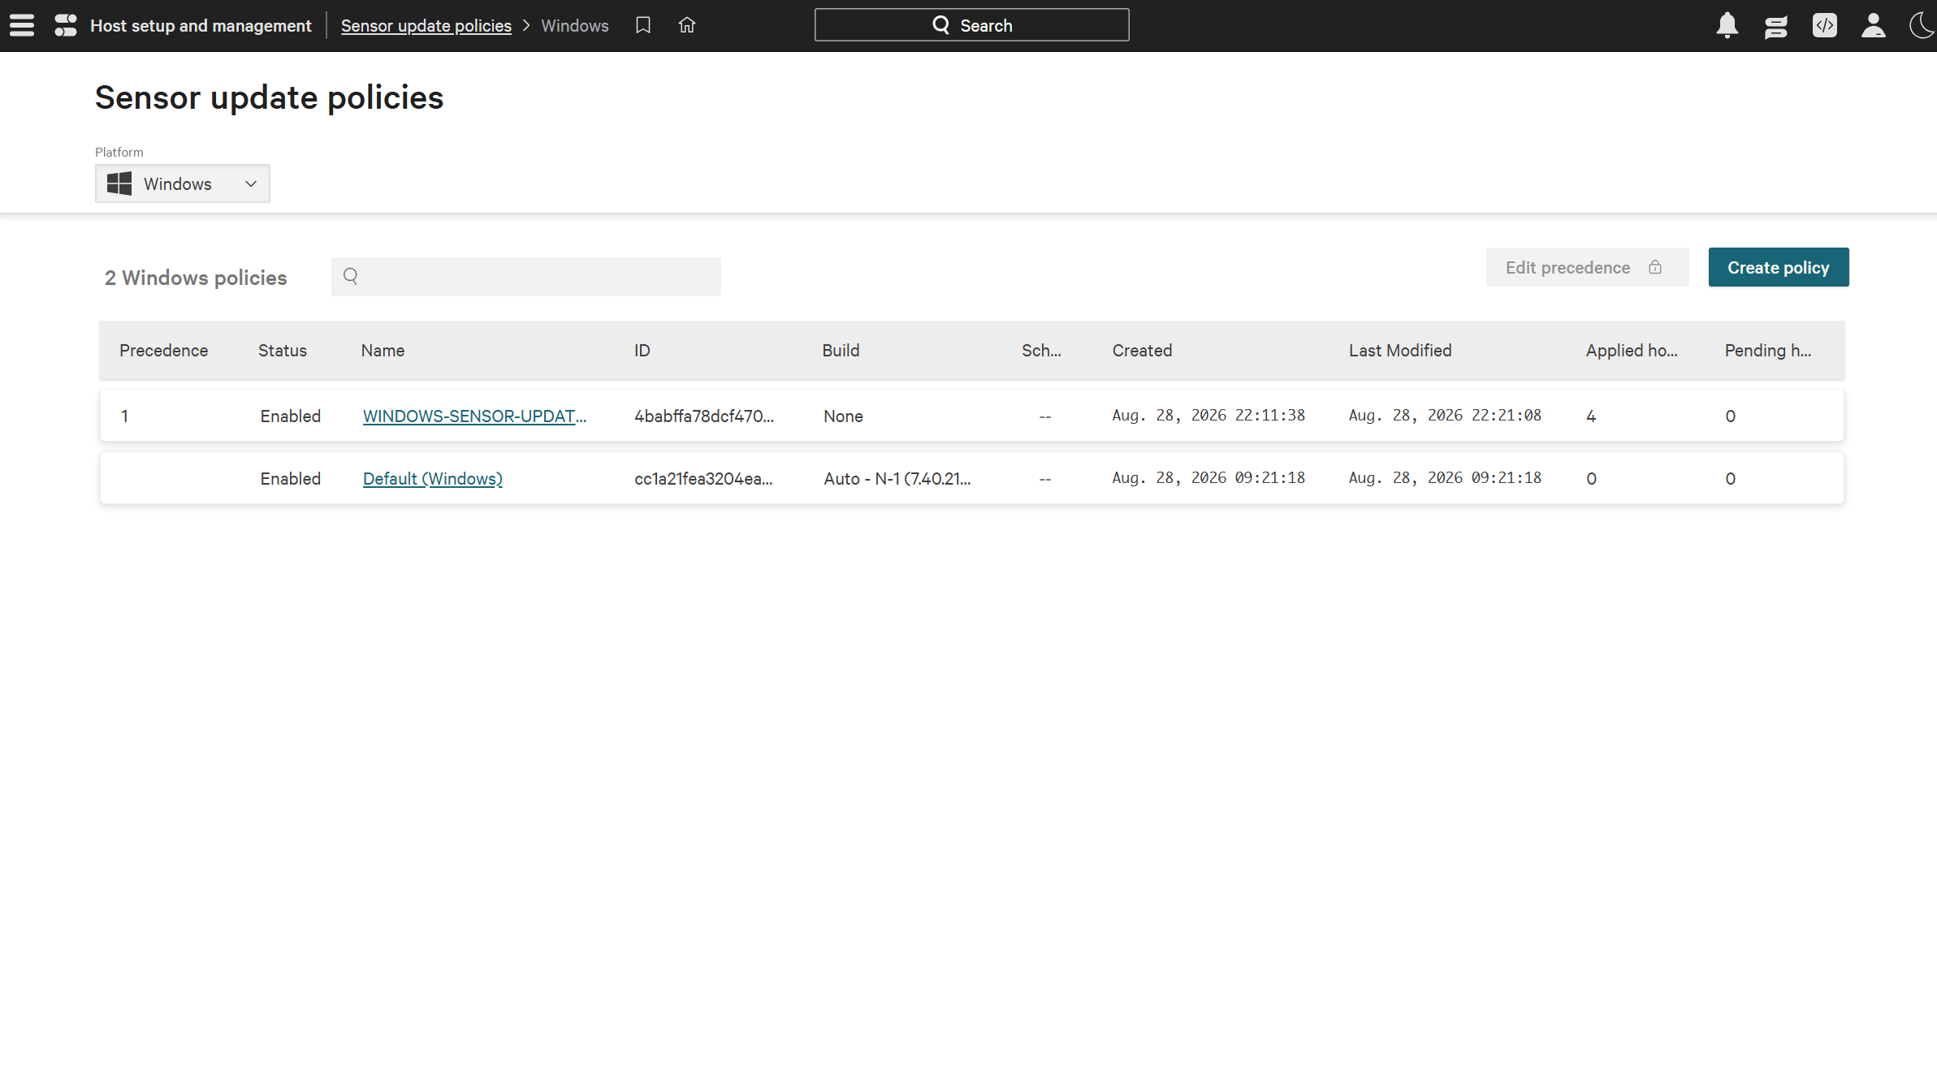Click the Sch... column header

pos(1041,350)
